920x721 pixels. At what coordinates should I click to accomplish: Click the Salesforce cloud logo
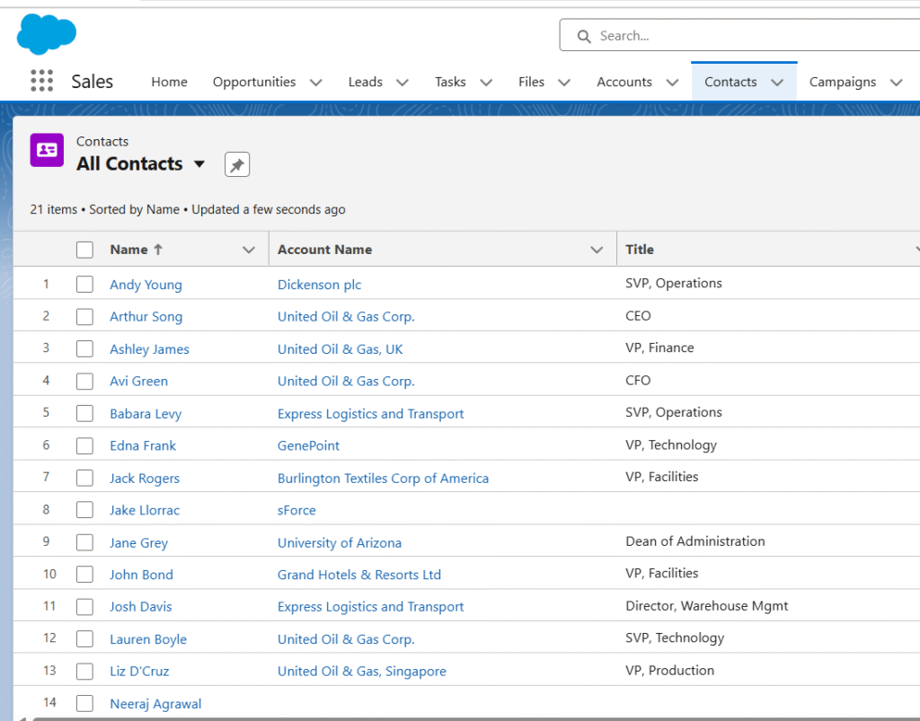click(x=47, y=34)
